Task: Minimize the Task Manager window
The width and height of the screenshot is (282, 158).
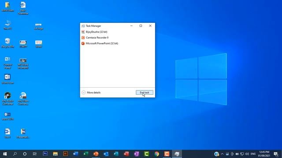Action: click(x=131, y=26)
